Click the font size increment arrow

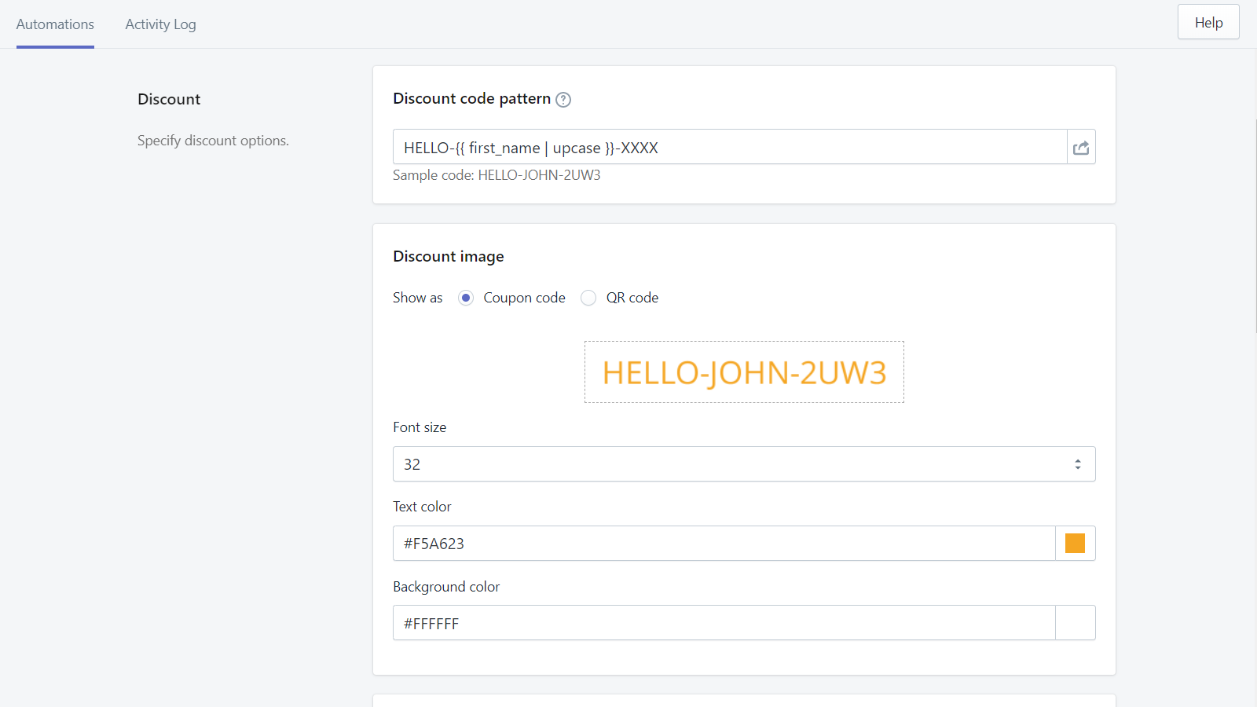pyautogui.click(x=1079, y=460)
